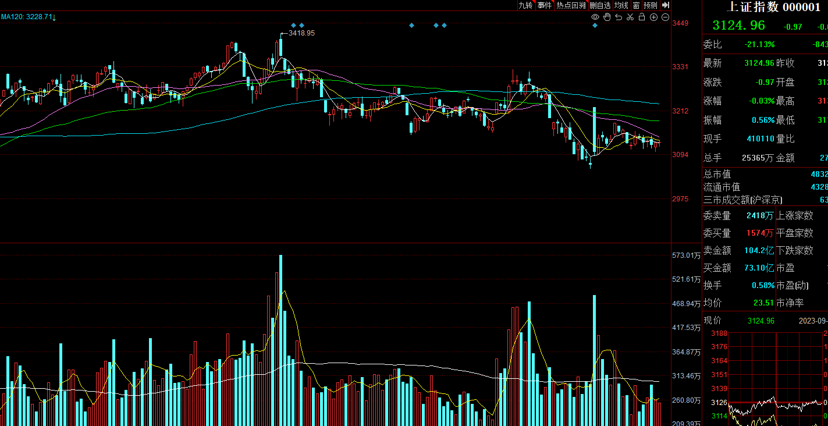Click the 364.87万 volume axis value
Viewport: 828px width, 426px height.
click(686, 352)
